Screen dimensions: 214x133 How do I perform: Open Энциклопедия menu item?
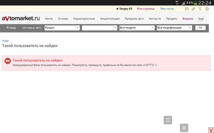pyautogui.click(x=110, y=19)
